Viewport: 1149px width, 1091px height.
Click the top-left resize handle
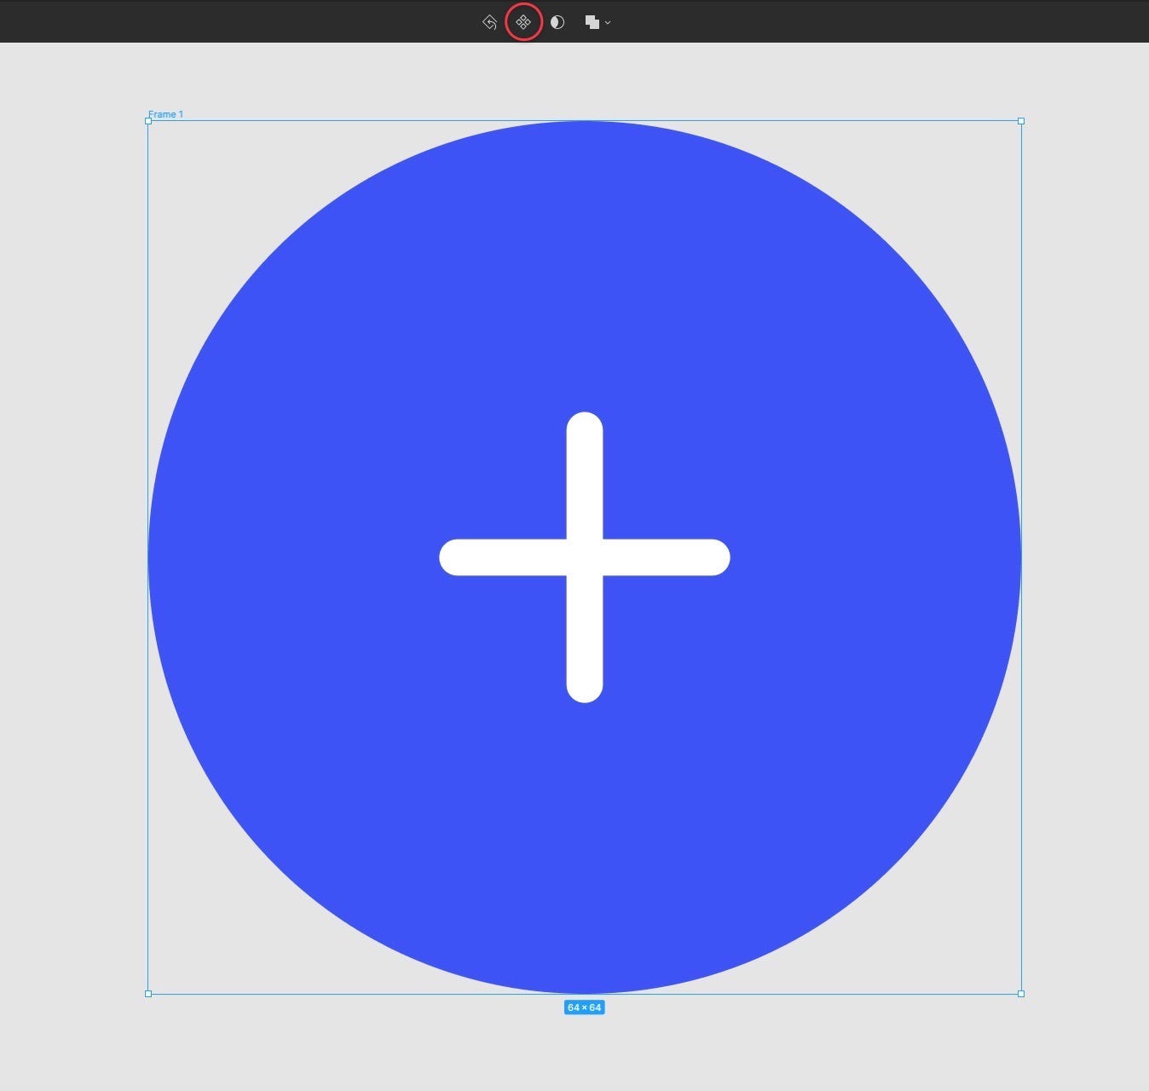[149, 120]
